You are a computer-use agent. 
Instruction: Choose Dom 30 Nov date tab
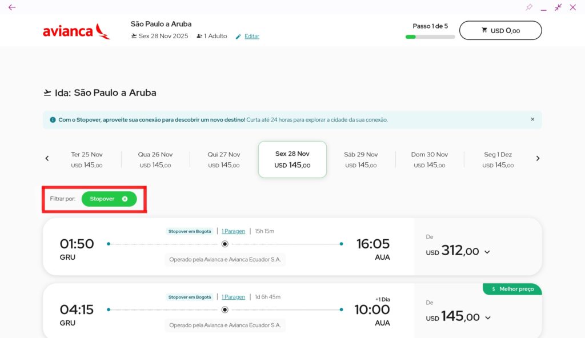coord(429,159)
